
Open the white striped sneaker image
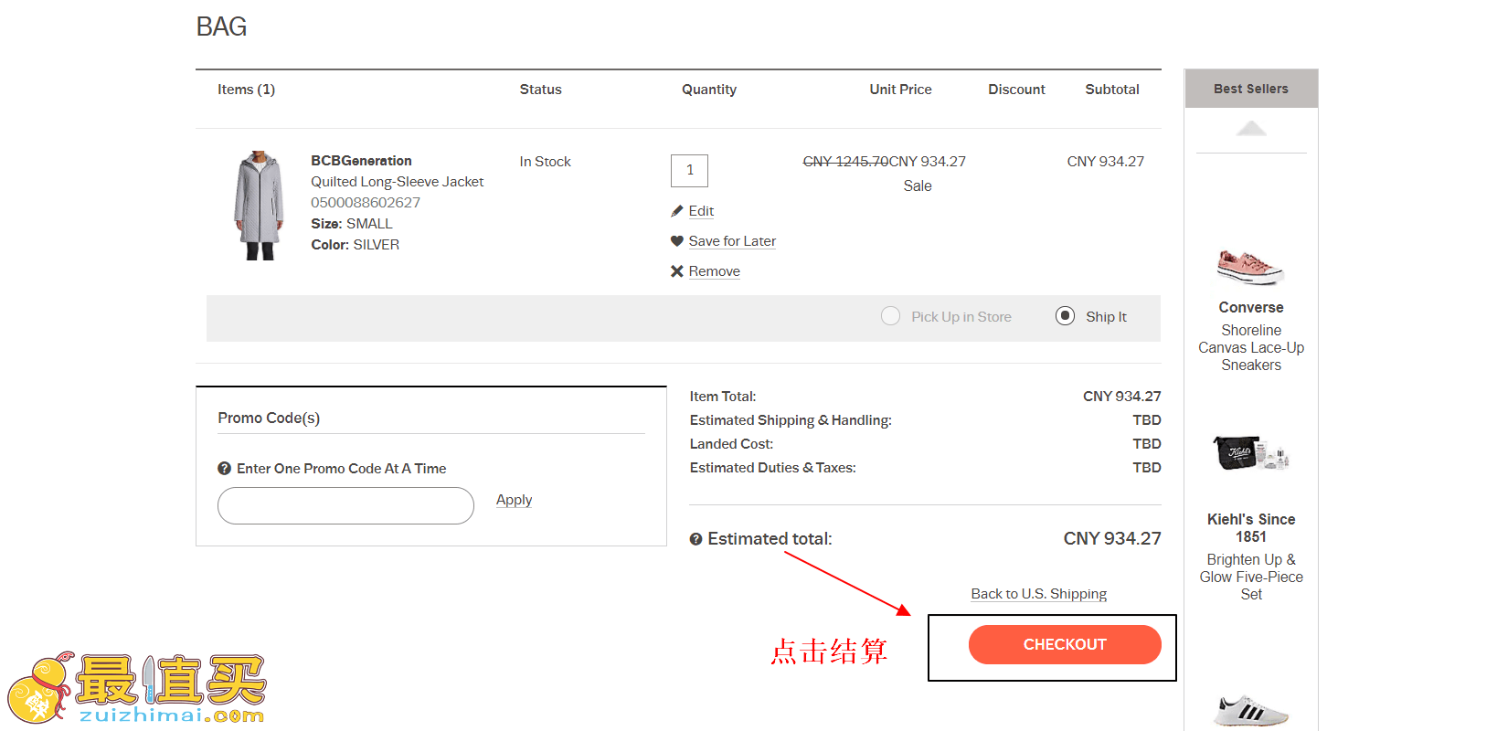click(x=1251, y=711)
